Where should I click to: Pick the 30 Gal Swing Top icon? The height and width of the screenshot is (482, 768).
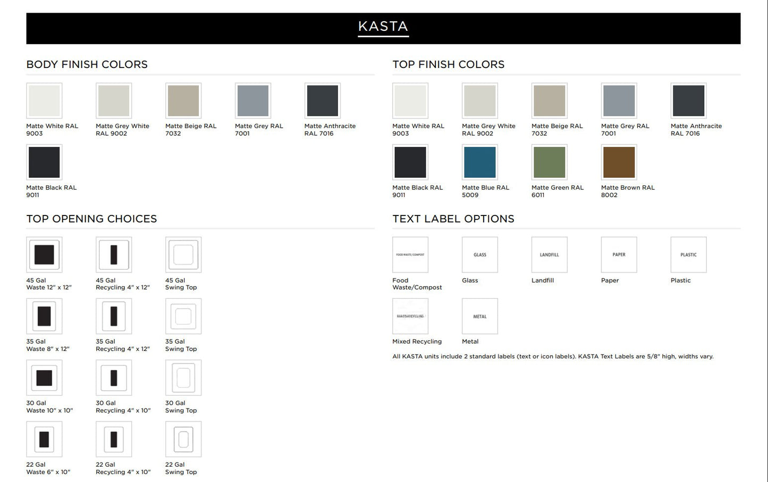pyautogui.click(x=183, y=378)
